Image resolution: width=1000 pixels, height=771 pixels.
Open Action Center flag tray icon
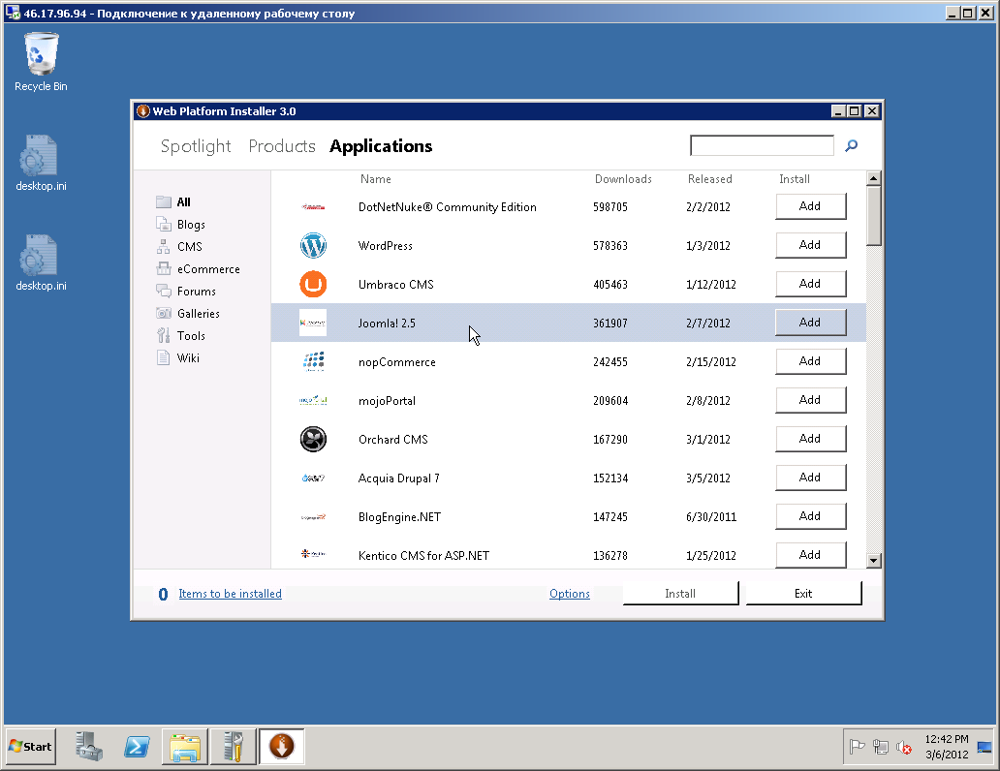coord(858,746)
